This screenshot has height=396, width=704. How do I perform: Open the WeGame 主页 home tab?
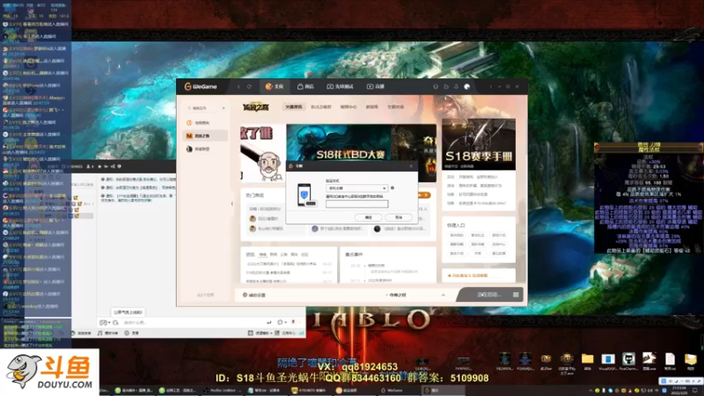(275, 86)
